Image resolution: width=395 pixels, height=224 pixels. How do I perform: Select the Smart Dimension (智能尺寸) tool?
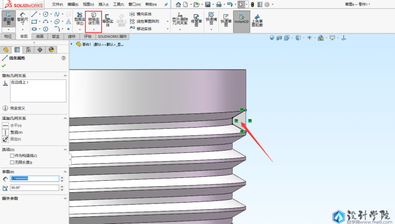point(21,20)
